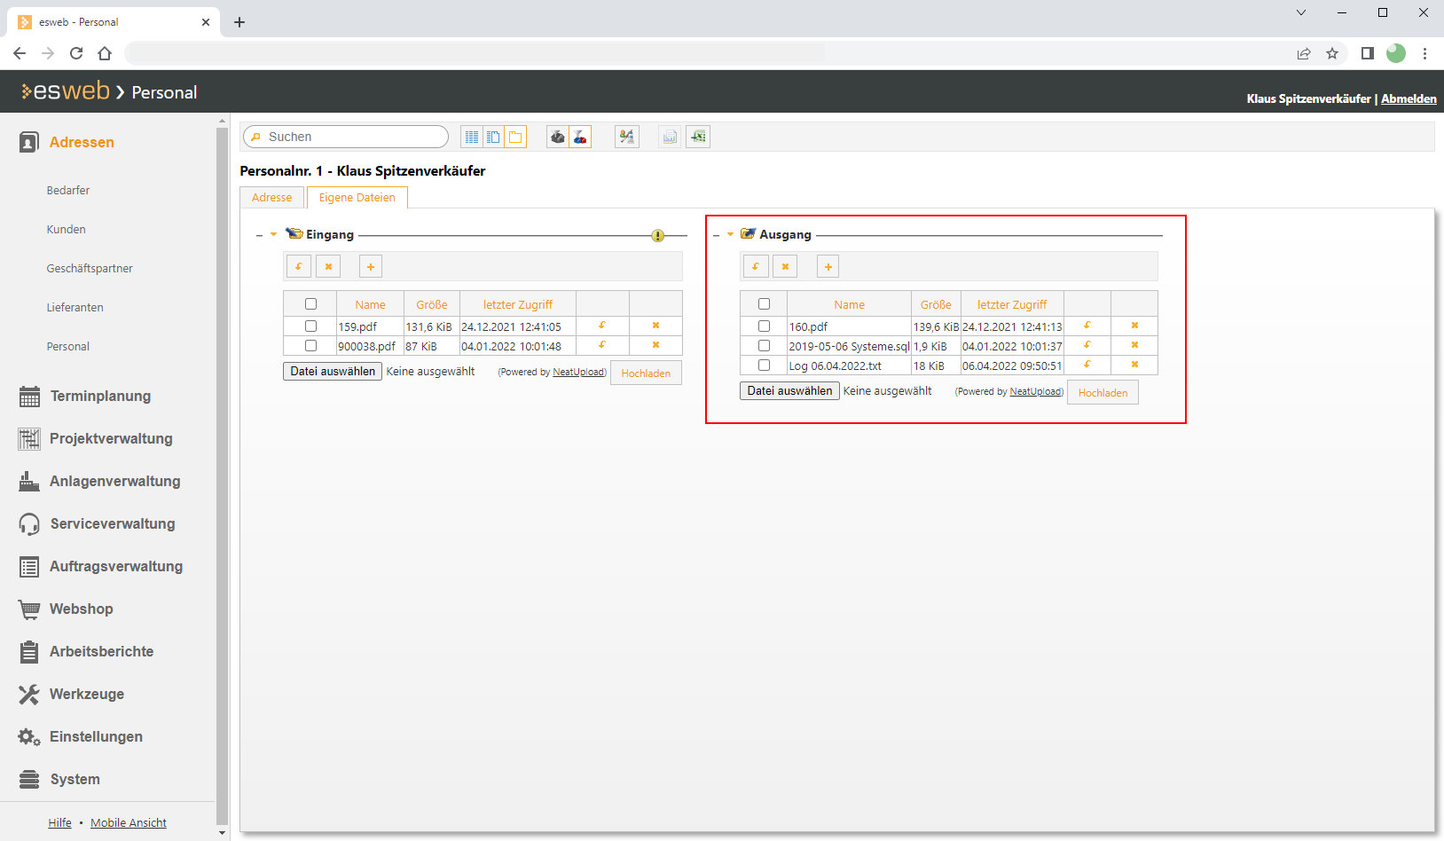The height and width of the screenshot is (841, 1444).
Task: Check the box next to 900038.pdf
Action: pos(310,346)
